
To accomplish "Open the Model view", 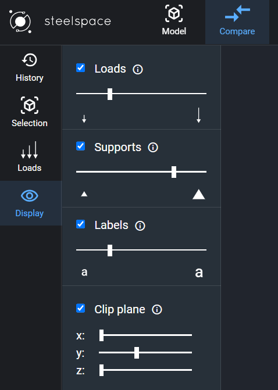I will tap(174, 20).
